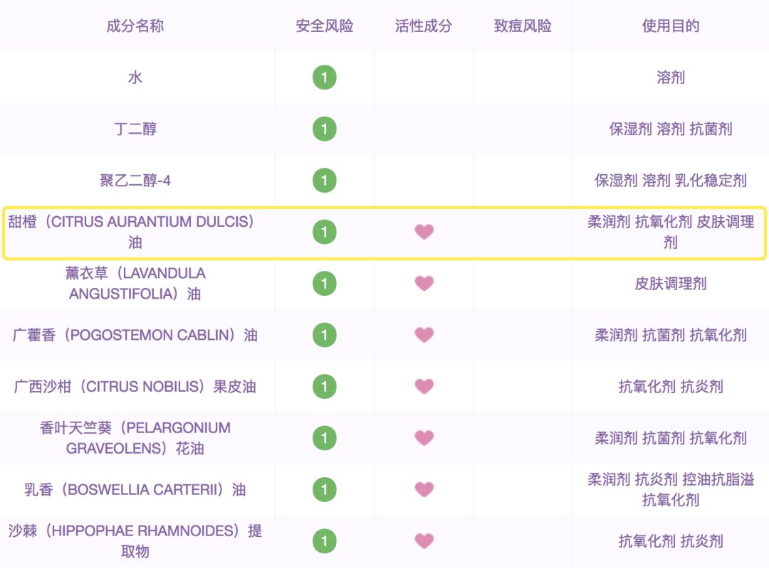Viewport: 769px width, 571px height.
Task: Click the 活性成分 column header
Action: pos(424,26)
